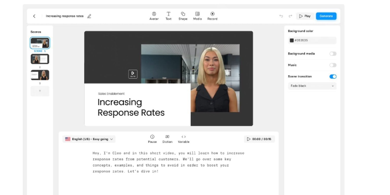Click the Avatar tool icon
Screen dimensions: 390x195
click(x=154, y=14)
